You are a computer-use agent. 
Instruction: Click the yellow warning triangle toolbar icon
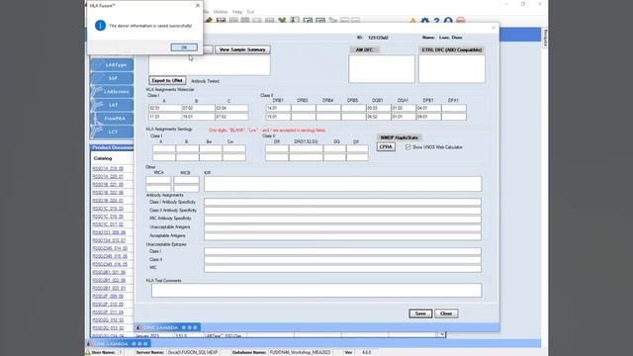click(x=413, y=21)
